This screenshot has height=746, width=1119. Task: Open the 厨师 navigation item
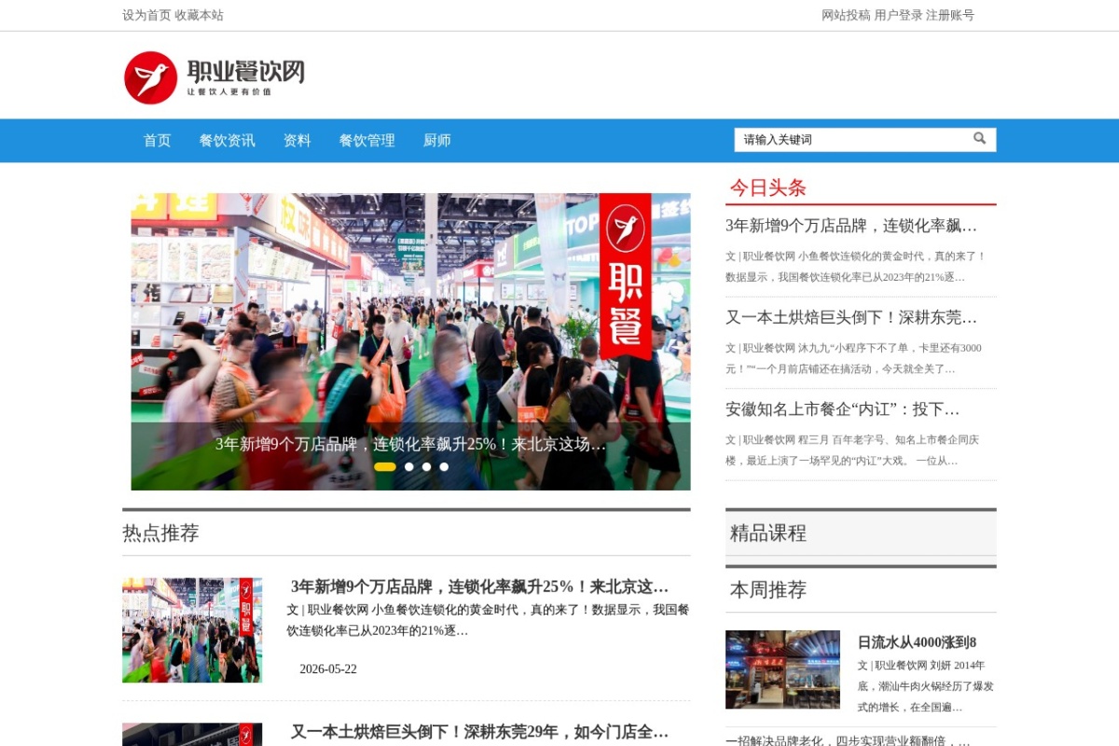436,141
